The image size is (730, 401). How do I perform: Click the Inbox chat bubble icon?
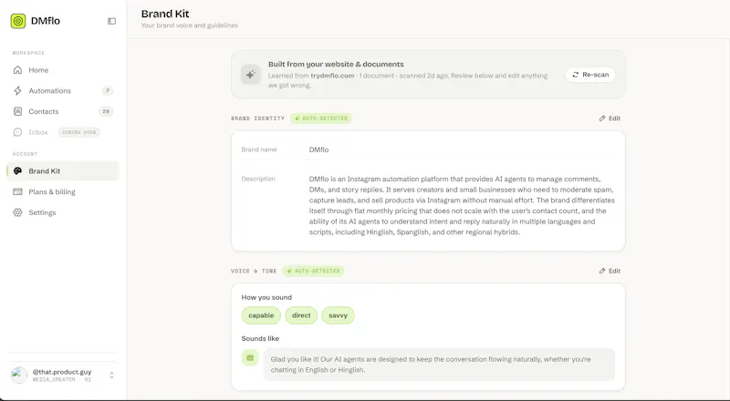click(17, 132)
